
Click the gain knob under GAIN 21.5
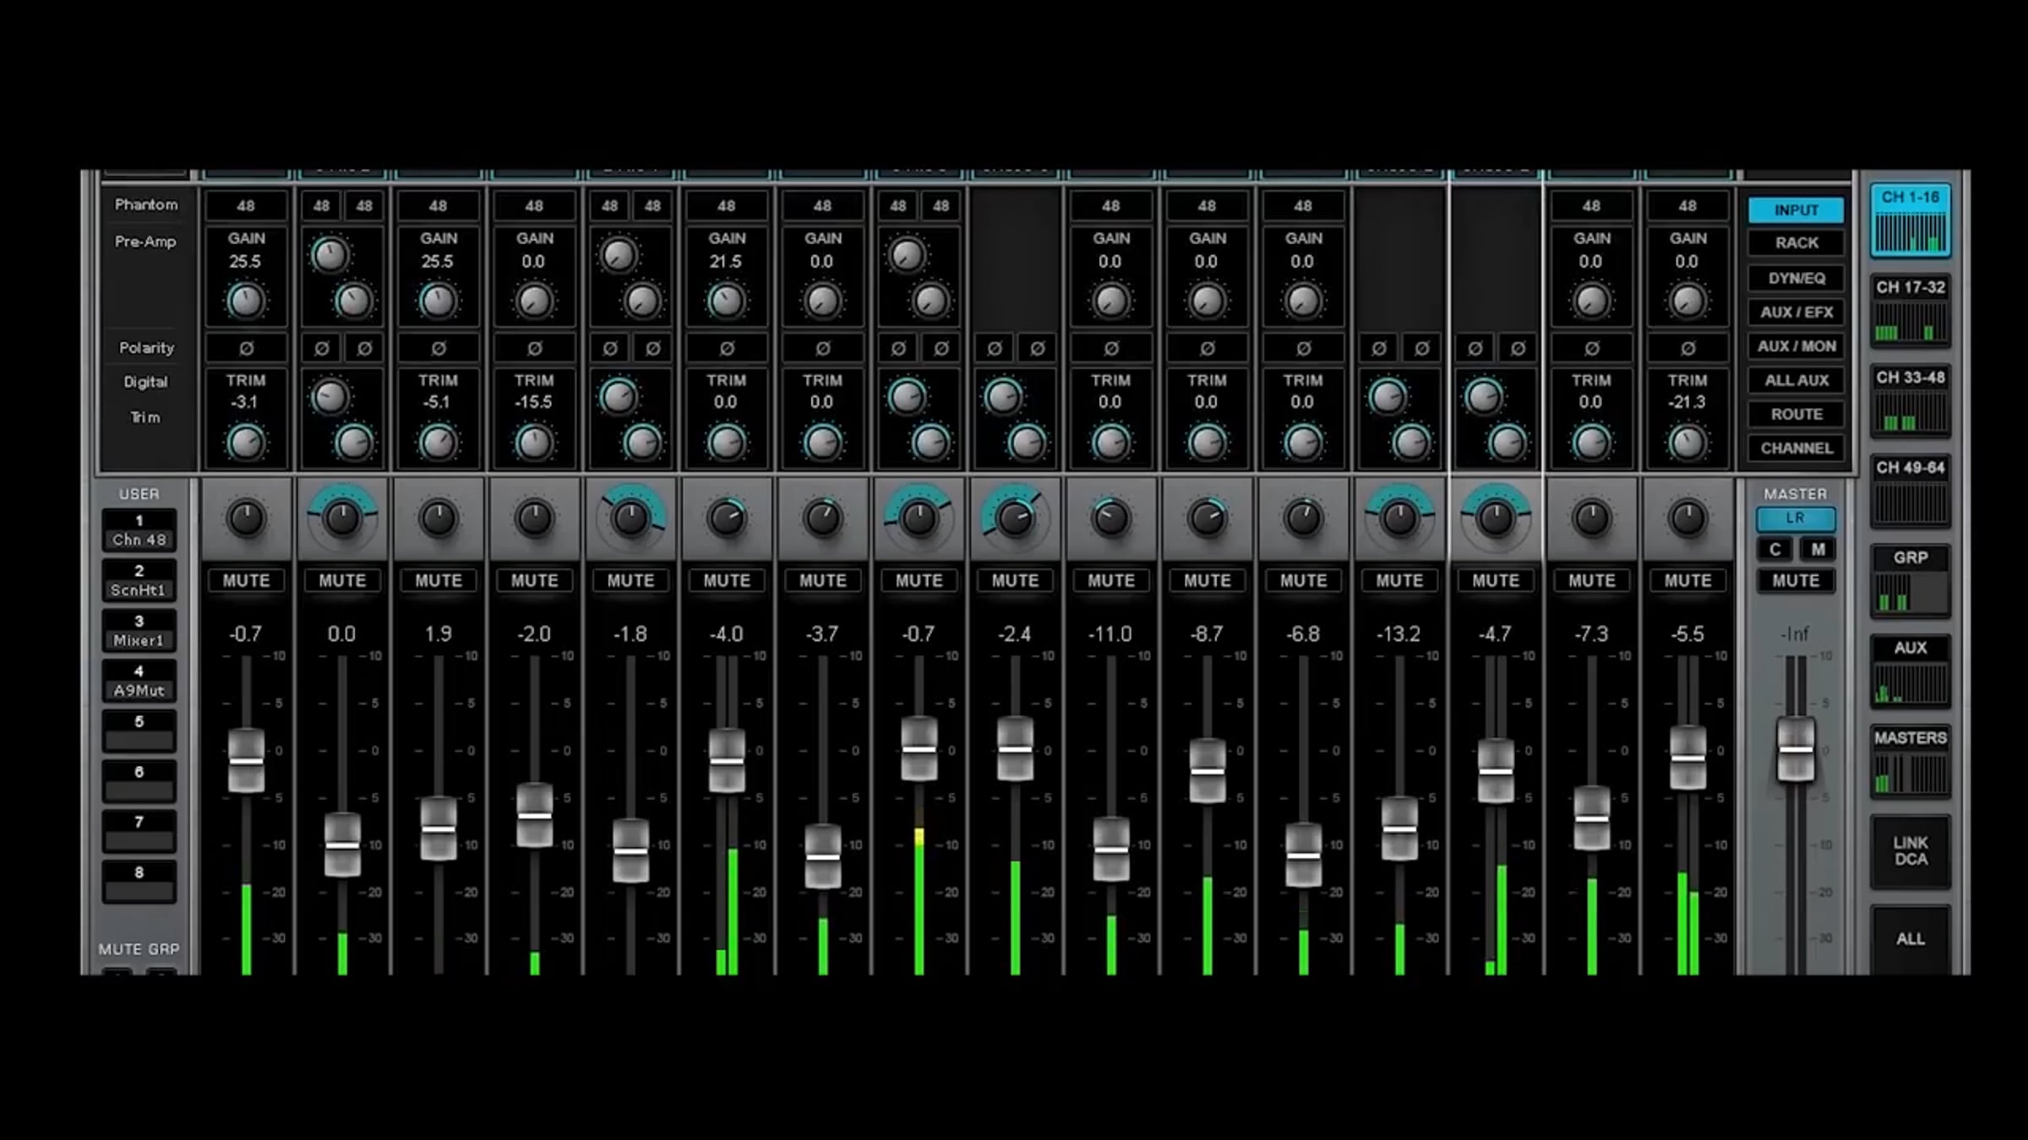click(726, 301)
